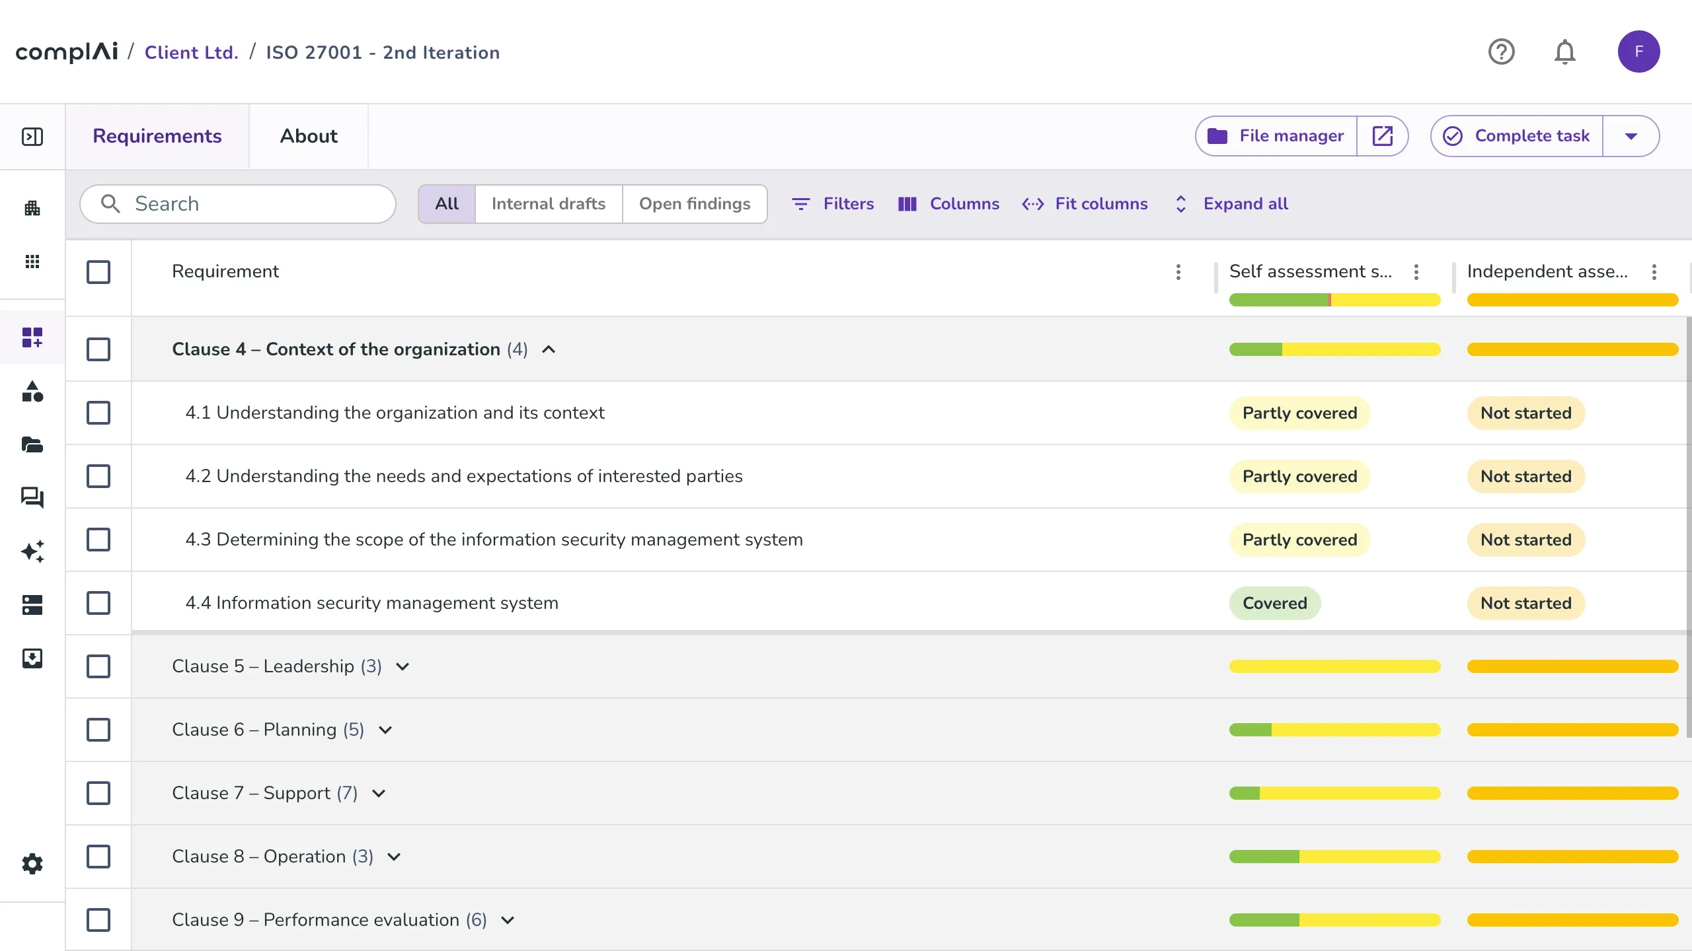This screenshot has height=951, width=1692.
Task: Click in the Search field
Action: [238, 204]
